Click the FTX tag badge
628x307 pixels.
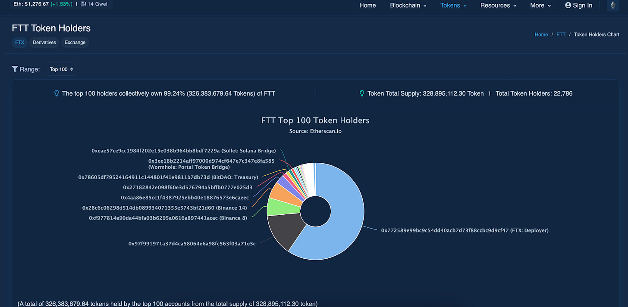[19, 42]
